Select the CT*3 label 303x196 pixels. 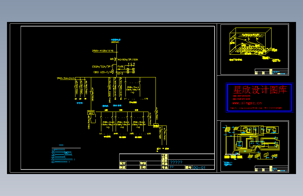120,74
